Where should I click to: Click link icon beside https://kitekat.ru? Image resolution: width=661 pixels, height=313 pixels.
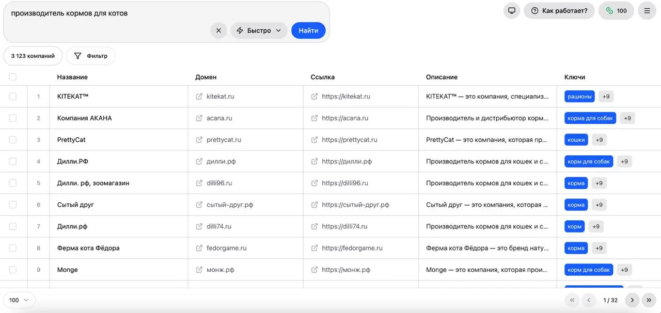pyautogui.click(x=314, y=96)
